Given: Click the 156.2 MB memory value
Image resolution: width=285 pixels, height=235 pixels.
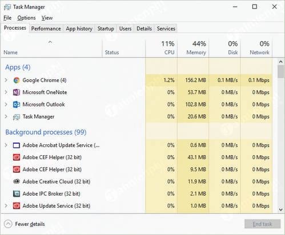Looking at the screenshot, I should click(196, 80).
